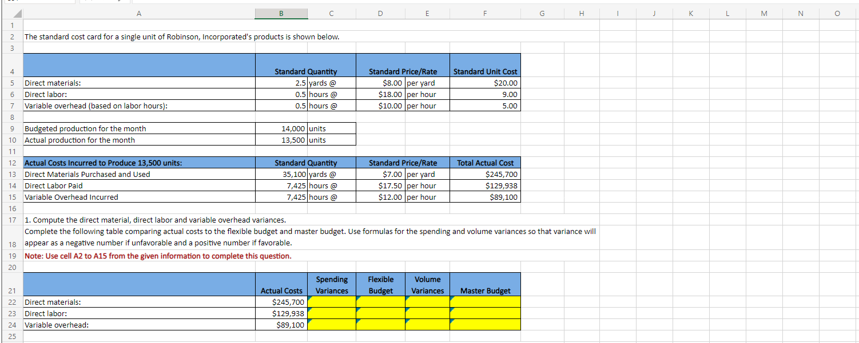Select row 9 header
The height and width of the screenshot is (343, 859).
[x=12, y=128]
